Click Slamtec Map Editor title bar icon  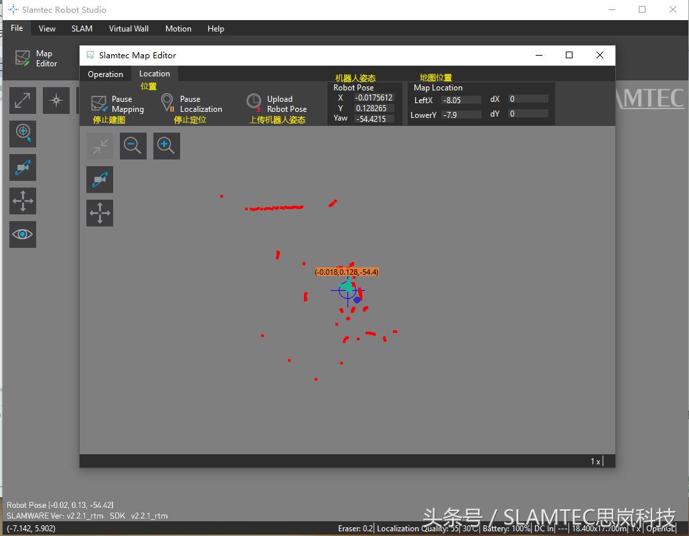90,55
